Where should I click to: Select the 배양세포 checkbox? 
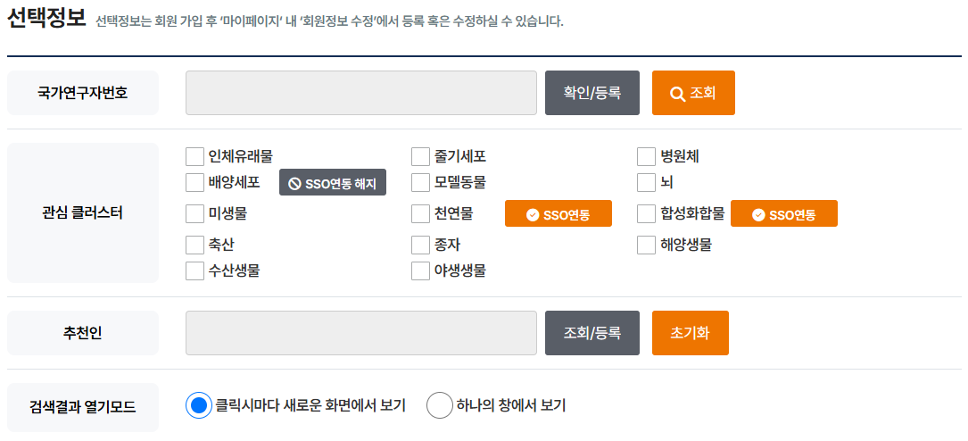click(x=194, y=183)
